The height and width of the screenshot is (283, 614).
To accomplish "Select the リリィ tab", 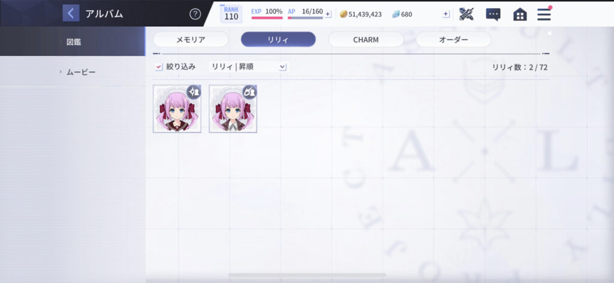I will pyautogui.click(x=278, y=39).
